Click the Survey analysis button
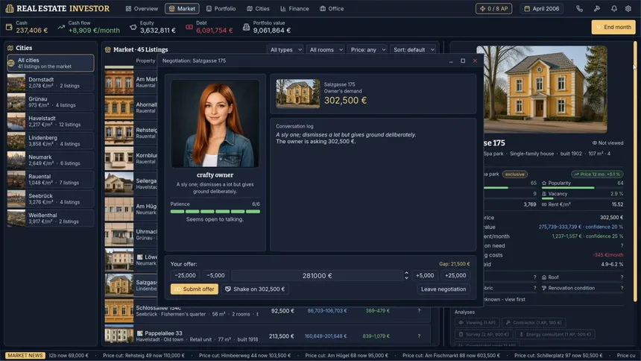641x361 pixels. (x=484, y=334)
